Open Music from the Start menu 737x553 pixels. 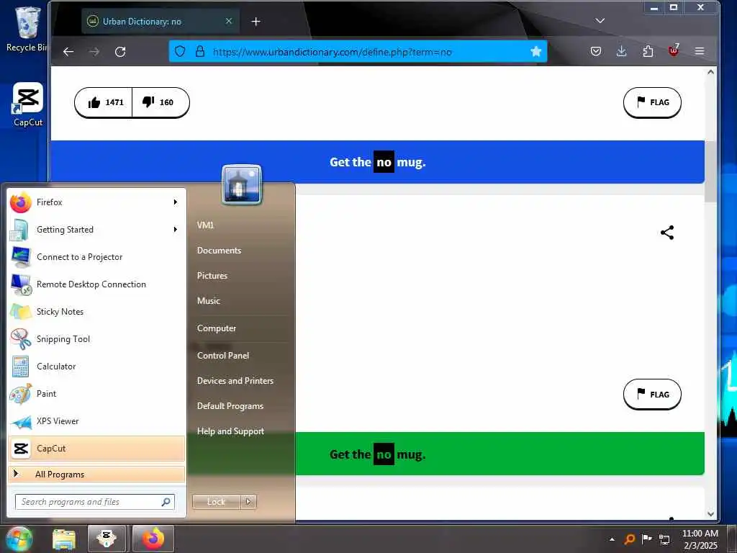[x=209, y=301]
